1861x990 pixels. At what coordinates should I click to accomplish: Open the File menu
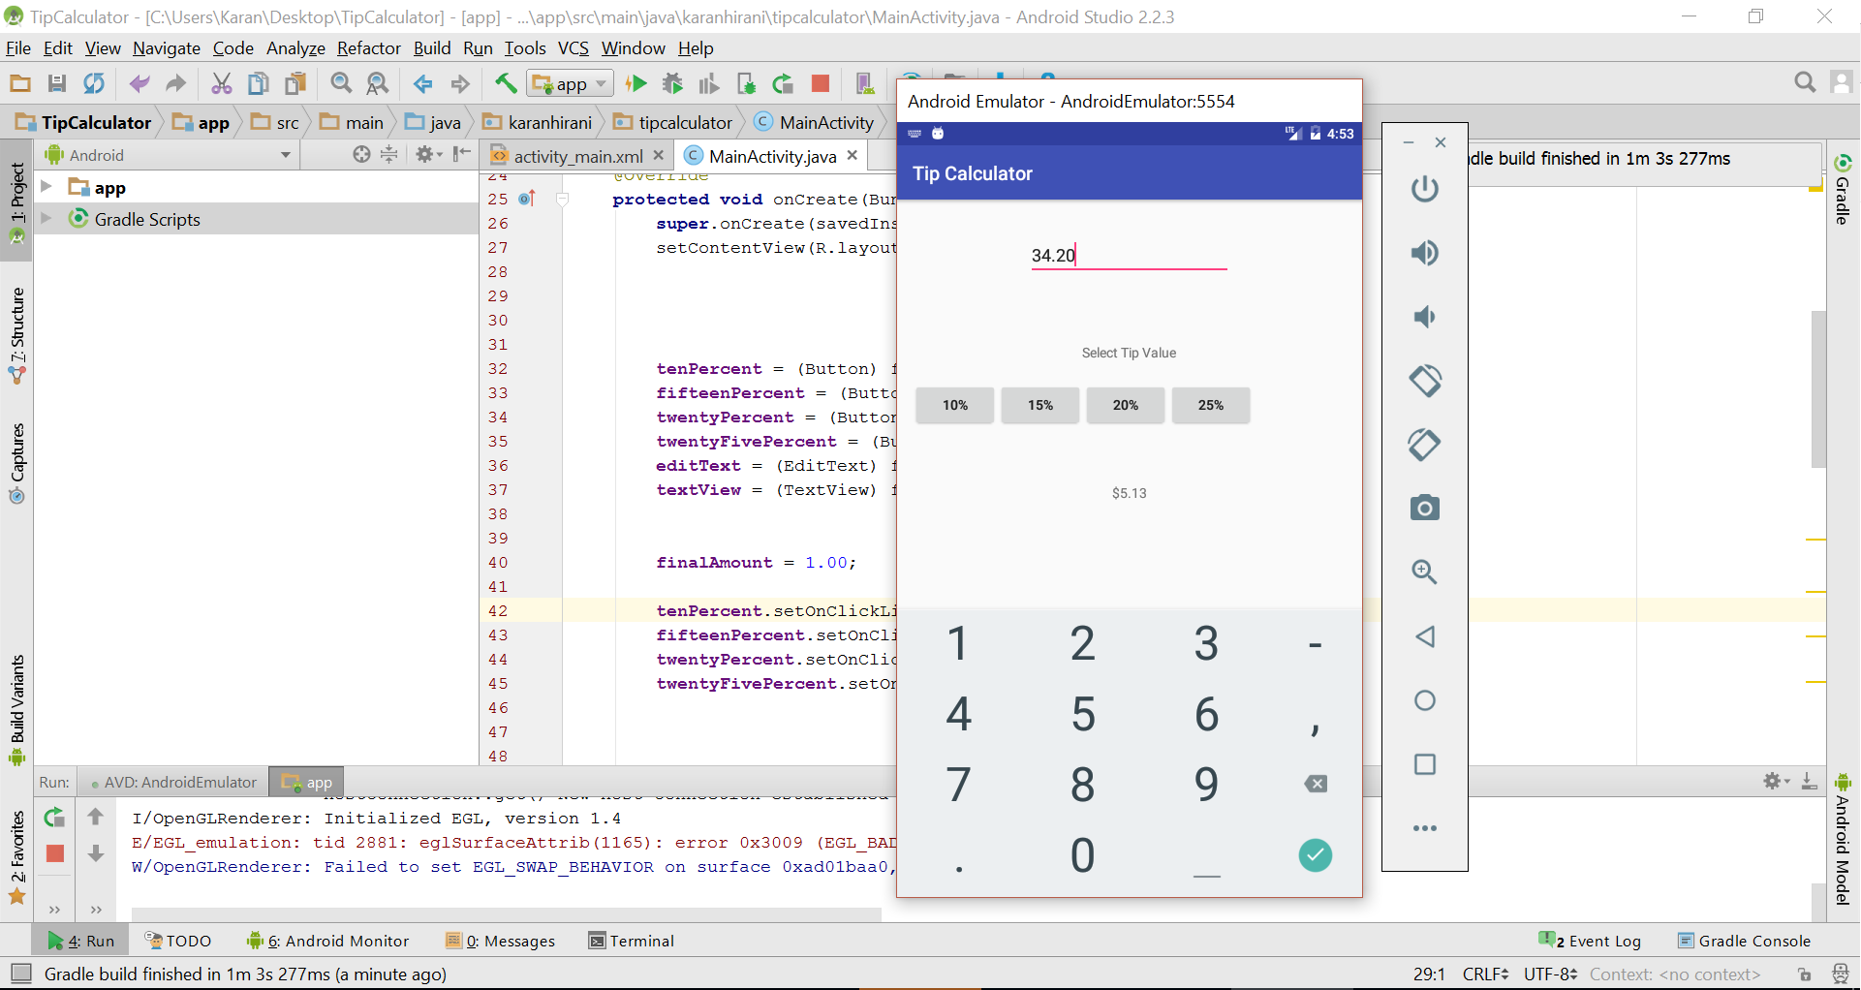click(x=18, y=48)
